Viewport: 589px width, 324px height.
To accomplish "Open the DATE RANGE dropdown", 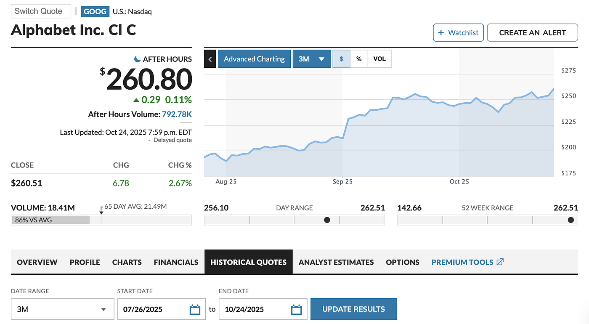I will (x=62, y=309).
